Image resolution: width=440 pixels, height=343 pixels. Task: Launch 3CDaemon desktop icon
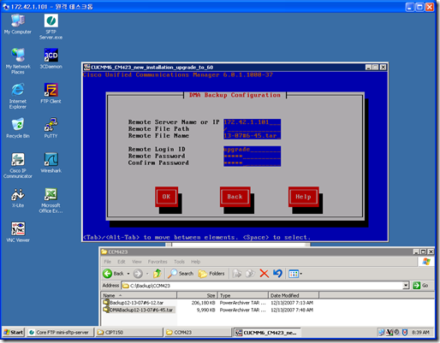51,58
